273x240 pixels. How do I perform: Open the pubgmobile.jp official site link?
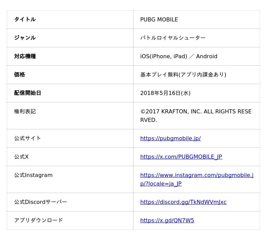point(170,138)
